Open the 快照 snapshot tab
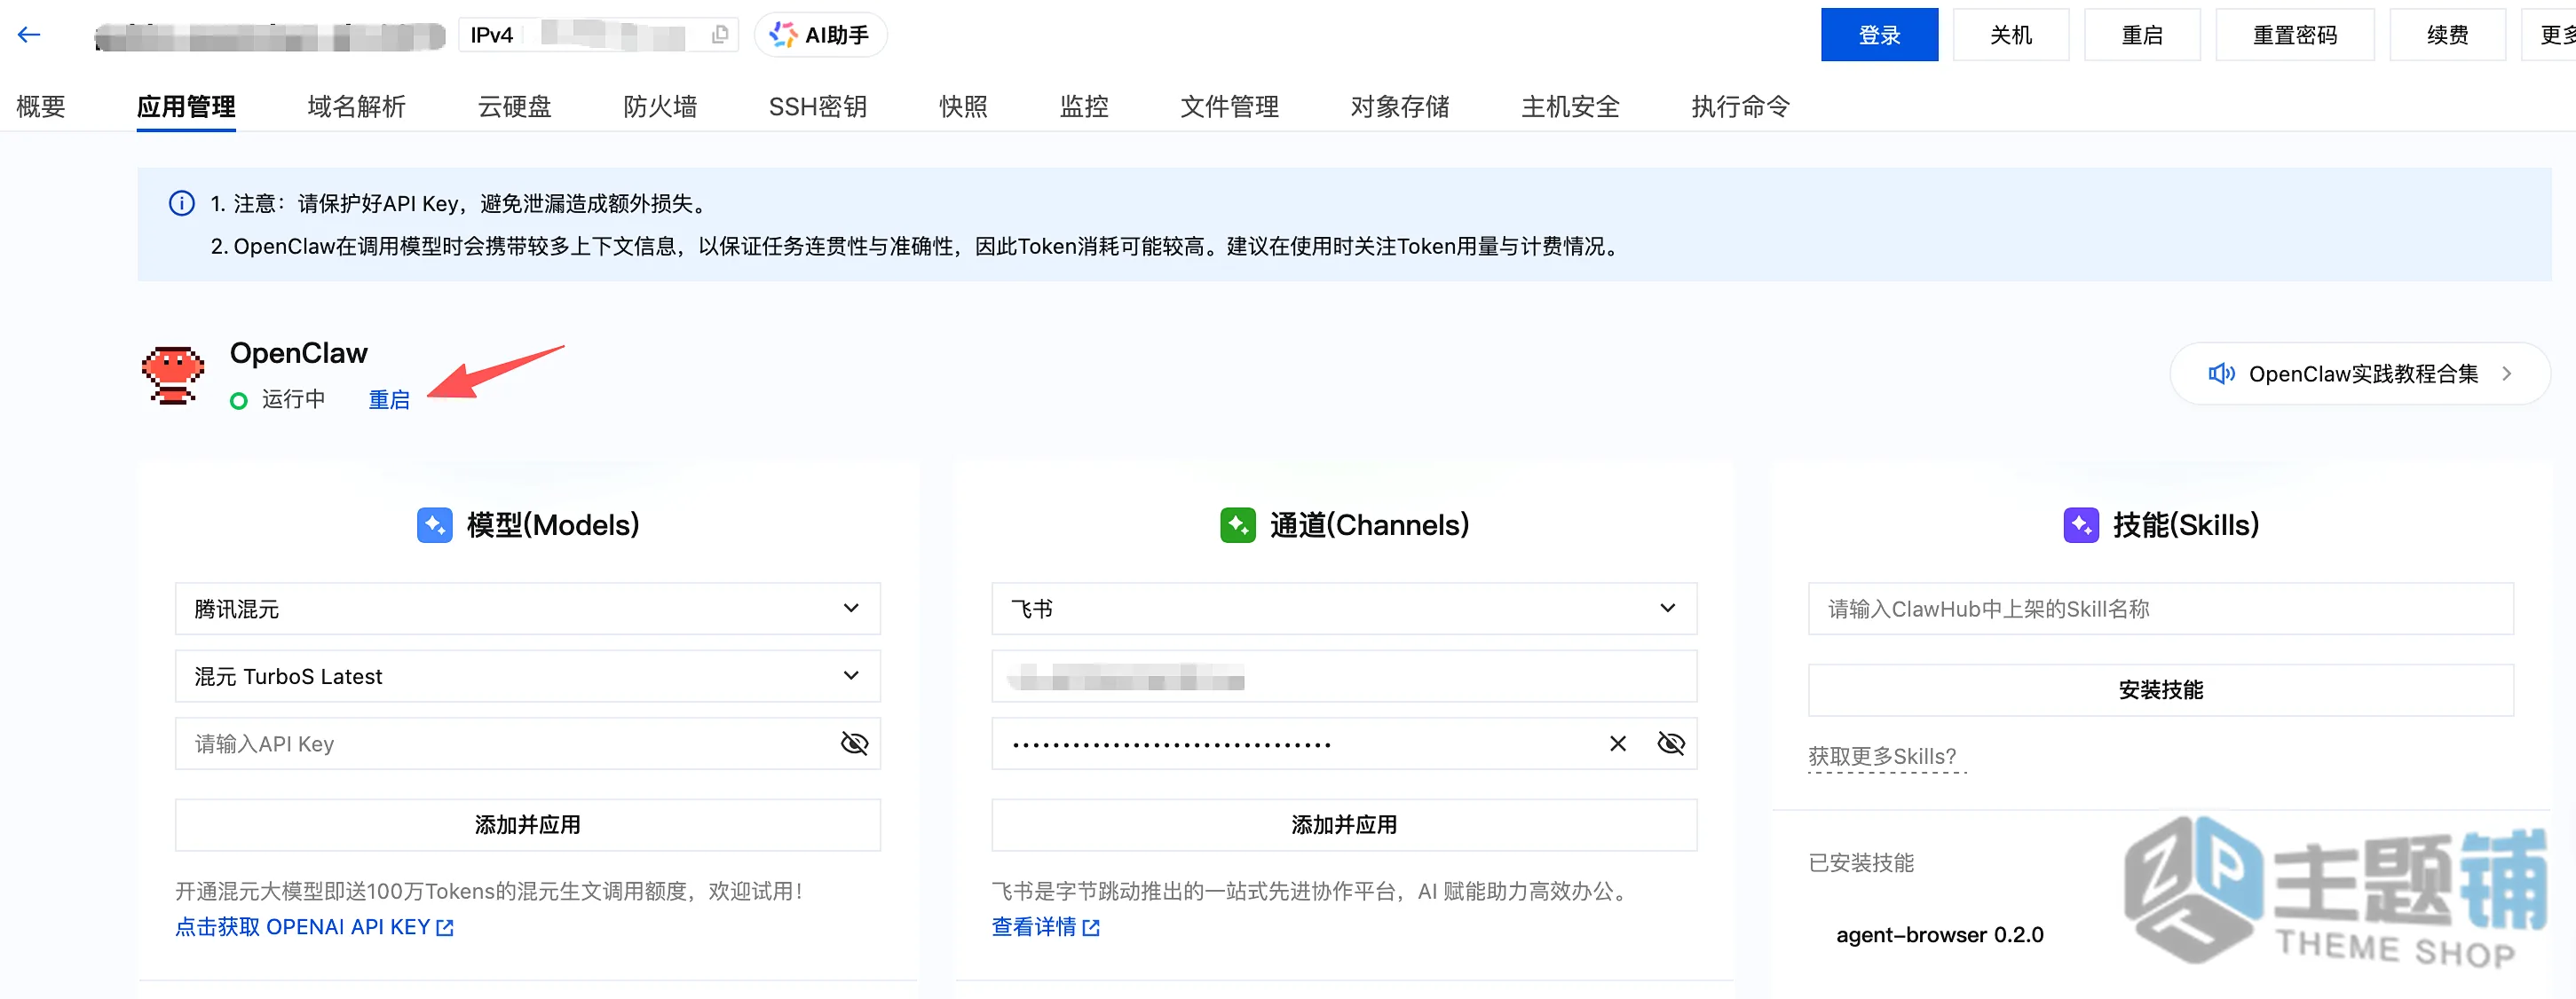 tap(963, 106)
